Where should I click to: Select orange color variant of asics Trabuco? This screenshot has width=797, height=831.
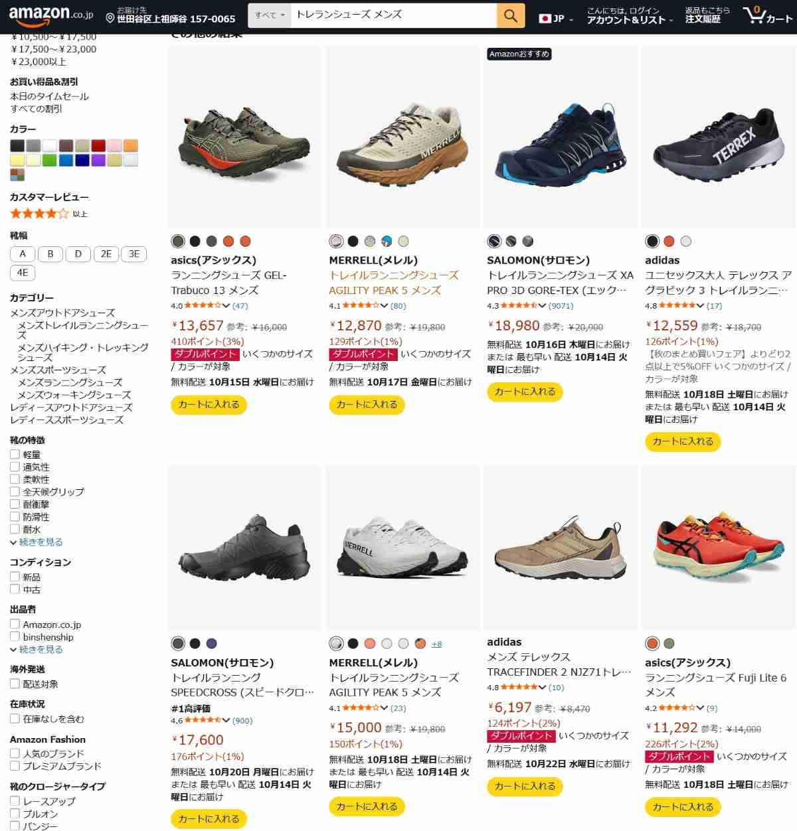[228, 241]
